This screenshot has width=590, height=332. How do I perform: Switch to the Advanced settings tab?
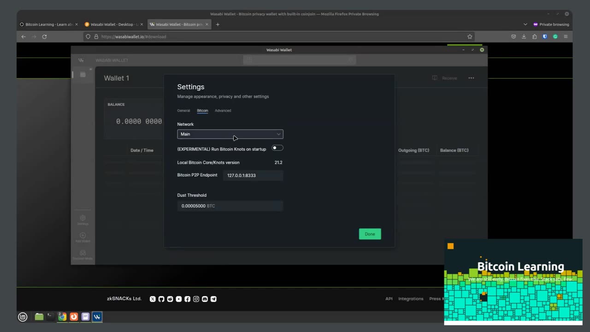point(223,111)
